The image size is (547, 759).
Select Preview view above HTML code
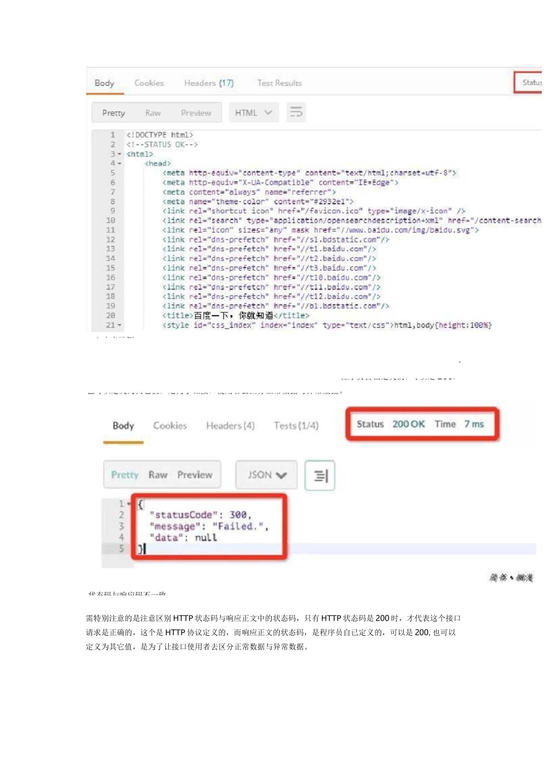(x=196, y=113)
